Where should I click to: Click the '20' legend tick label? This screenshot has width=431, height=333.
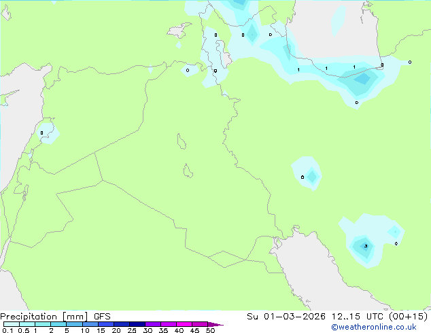[116, 330]
